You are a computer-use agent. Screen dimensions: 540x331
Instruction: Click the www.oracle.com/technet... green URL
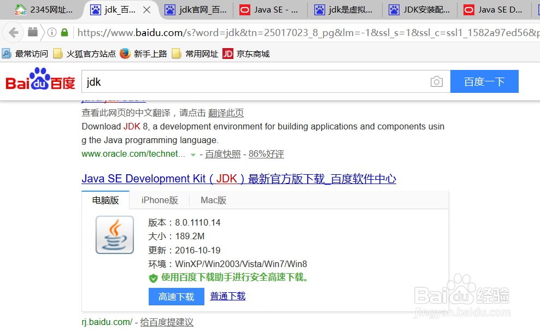click(133, 154)
